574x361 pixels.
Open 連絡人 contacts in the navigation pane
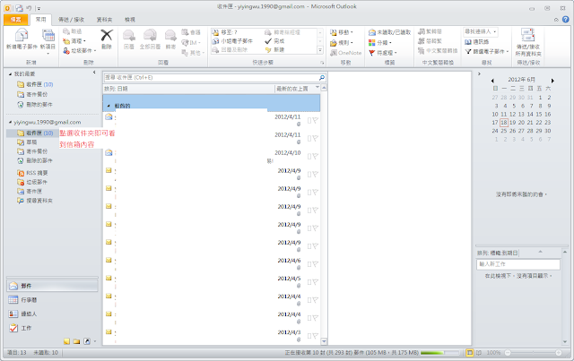(52, 314)
